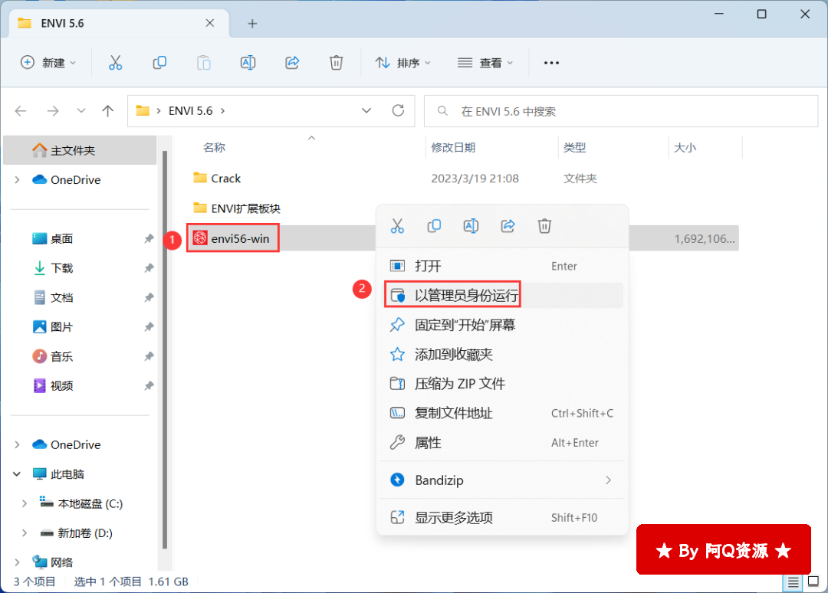
Task: Expand the top OneDrive tree node
Action: pos(17,180)
